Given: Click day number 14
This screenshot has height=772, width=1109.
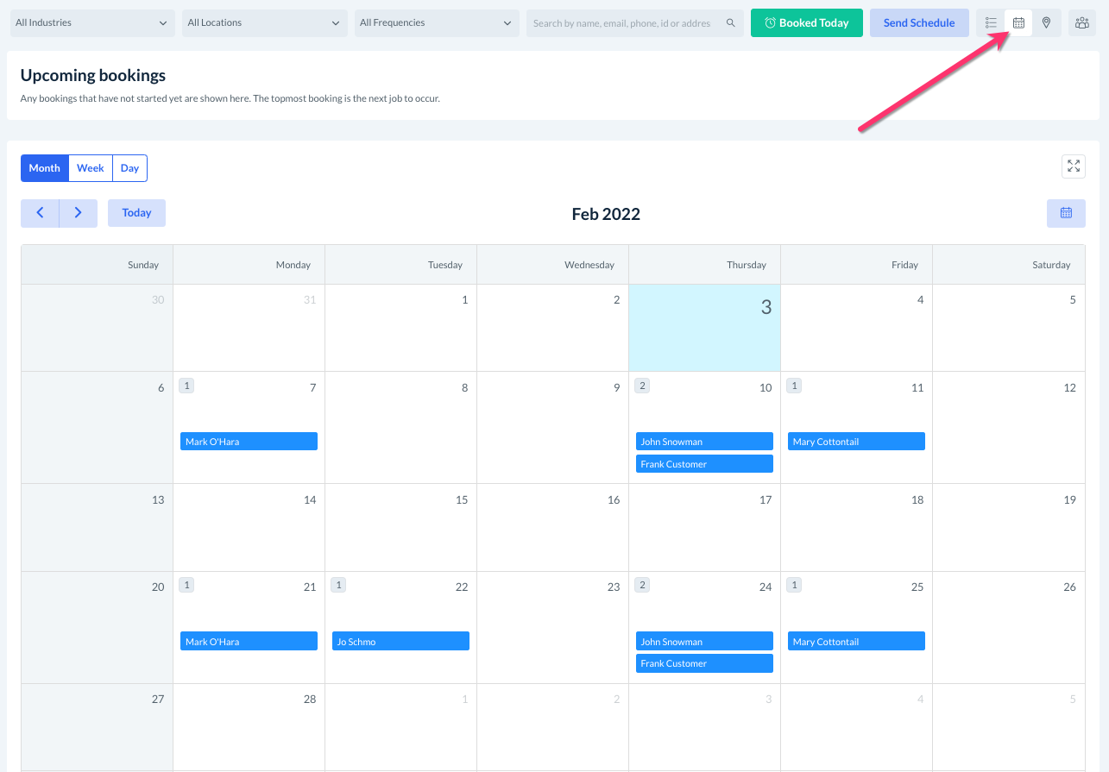Looking at the screenshot, I should (310, 499).
